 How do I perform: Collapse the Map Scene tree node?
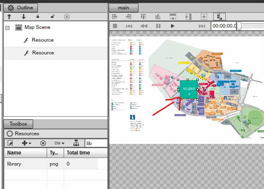pos(7,27)
